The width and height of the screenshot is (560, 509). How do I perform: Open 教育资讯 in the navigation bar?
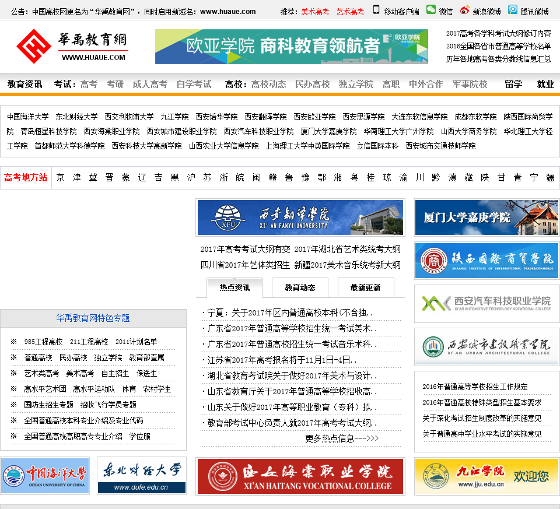(x=24, y=84)
